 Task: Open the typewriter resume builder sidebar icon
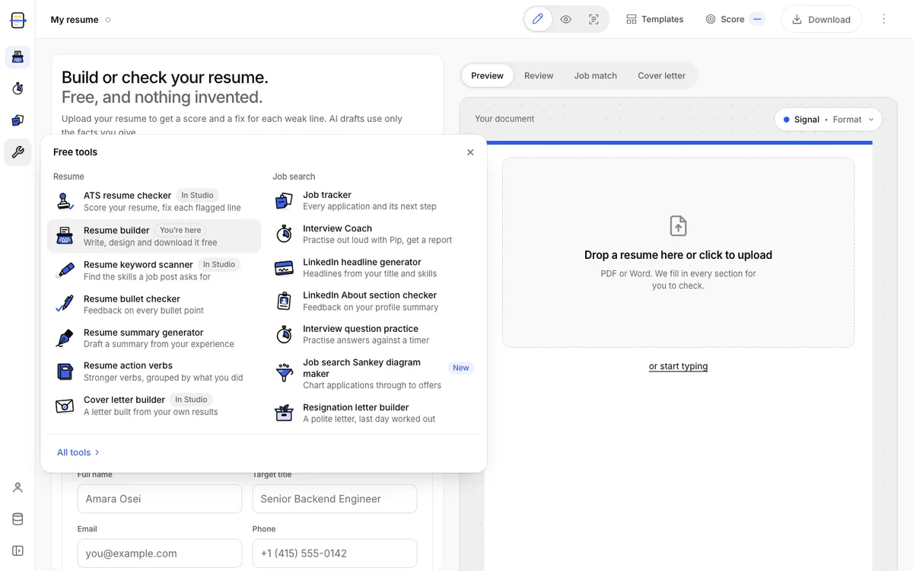tap(17, 57)
